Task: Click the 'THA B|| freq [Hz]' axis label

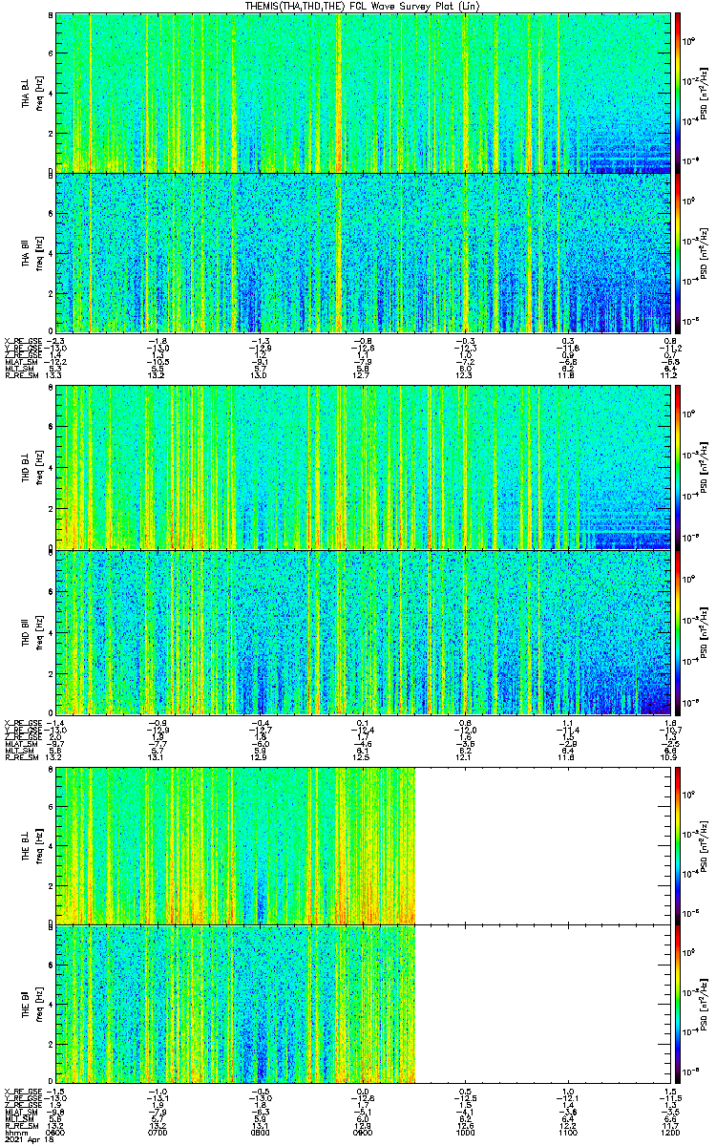Action: pos(32,253)
